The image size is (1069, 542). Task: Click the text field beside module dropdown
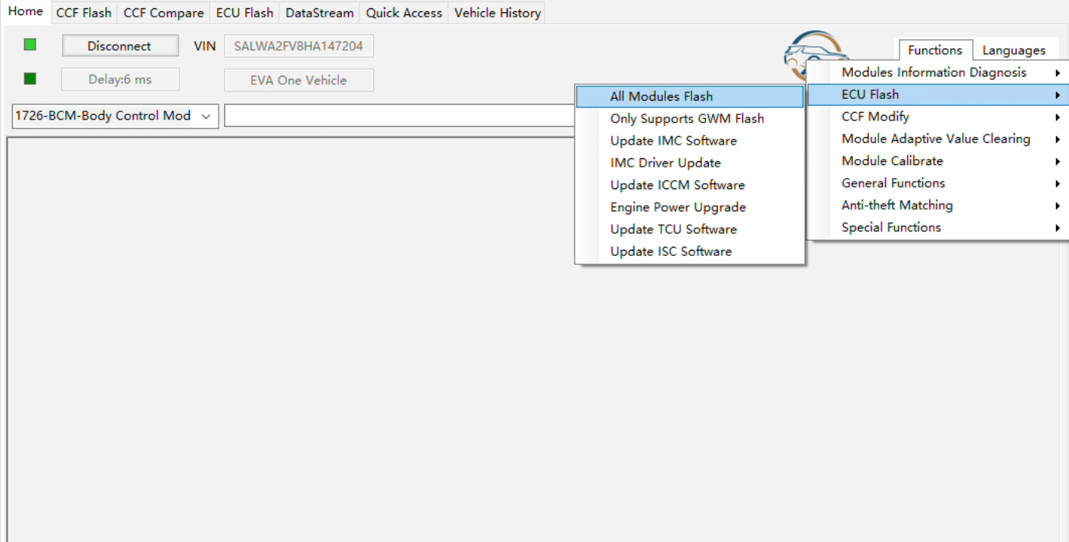point(399,116)
